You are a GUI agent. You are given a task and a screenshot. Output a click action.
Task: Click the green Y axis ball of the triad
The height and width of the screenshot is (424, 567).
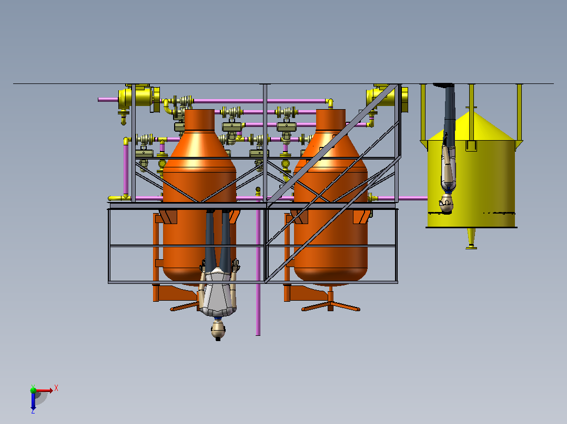[33, 390]
